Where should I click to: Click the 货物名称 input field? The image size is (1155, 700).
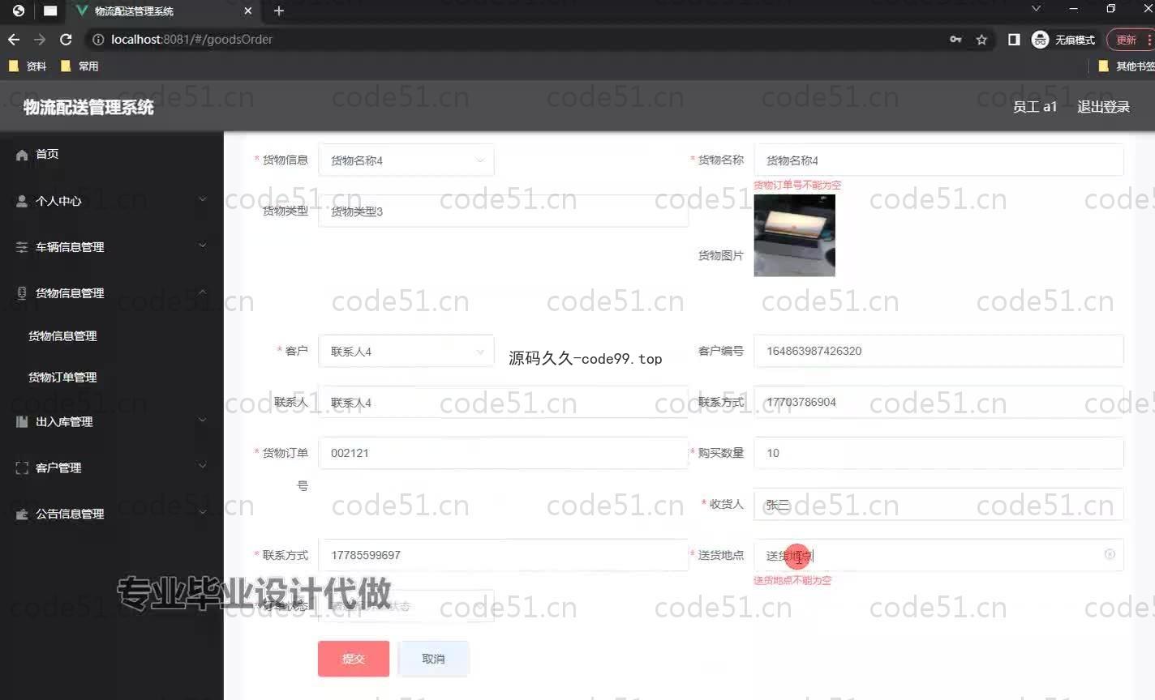[x=938, y=160]
